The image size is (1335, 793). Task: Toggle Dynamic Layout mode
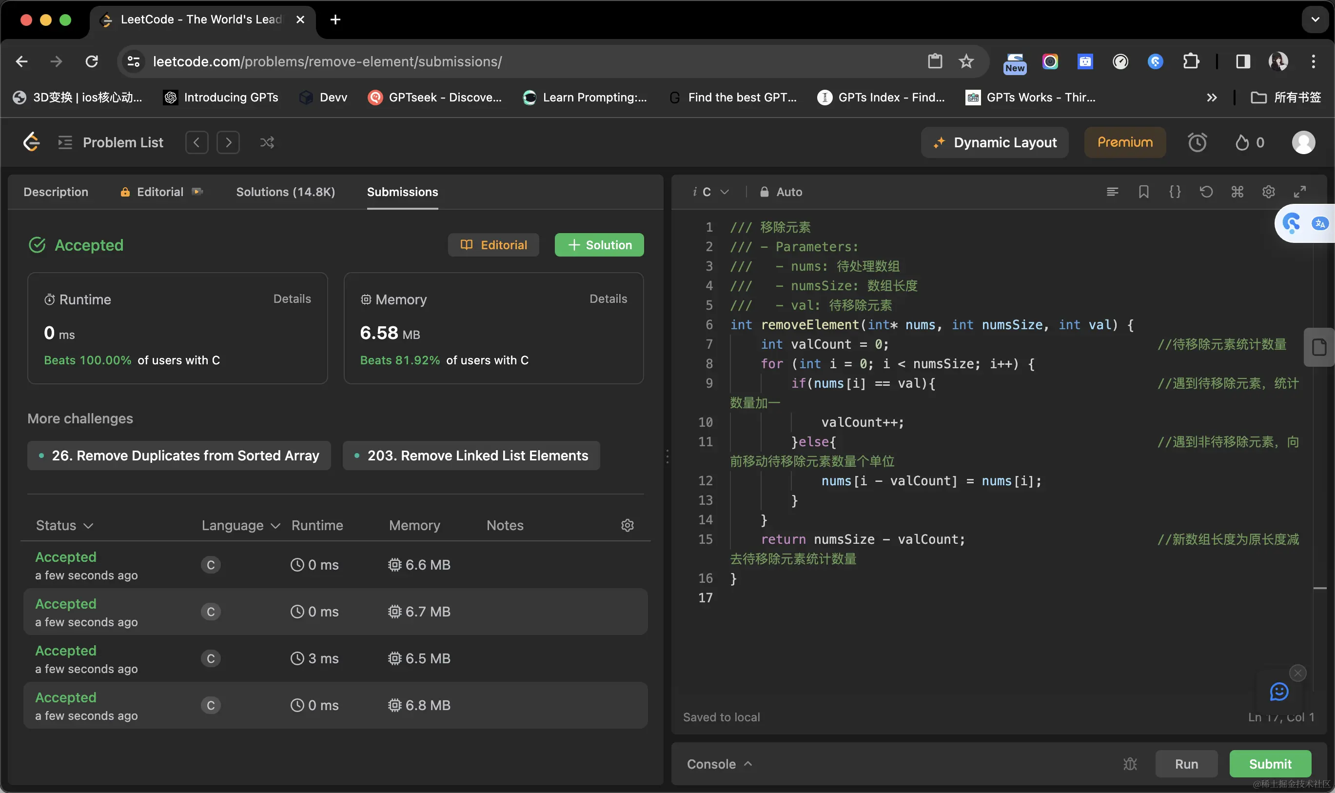coord(994,143)
